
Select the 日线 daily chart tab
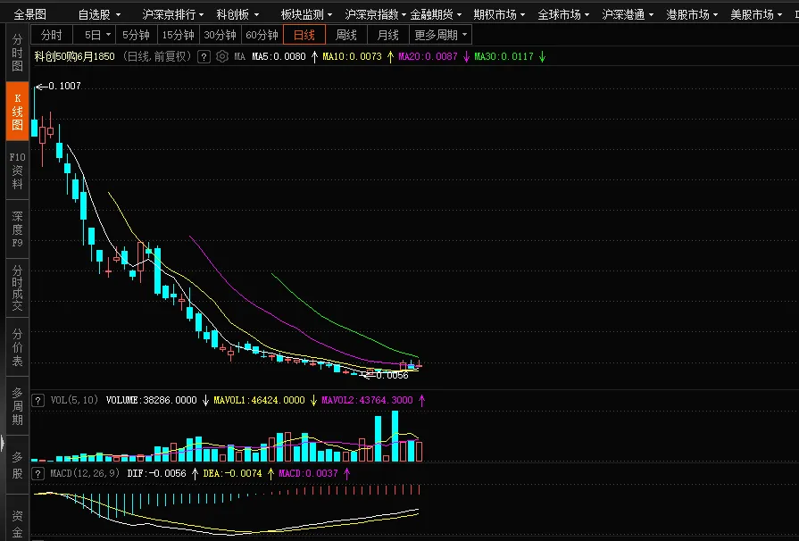click(304, 35)
